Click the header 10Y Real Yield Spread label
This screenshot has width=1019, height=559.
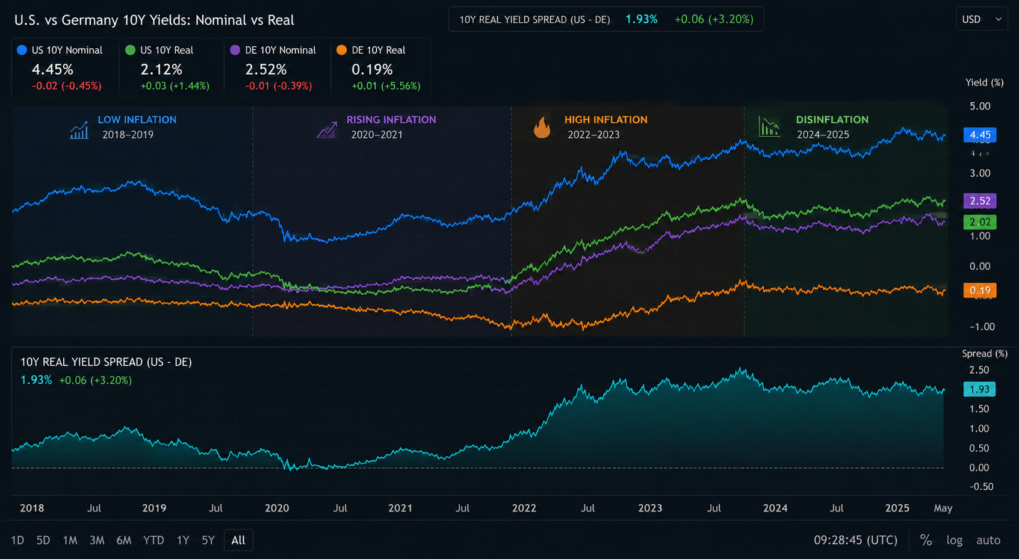[534, 20]
